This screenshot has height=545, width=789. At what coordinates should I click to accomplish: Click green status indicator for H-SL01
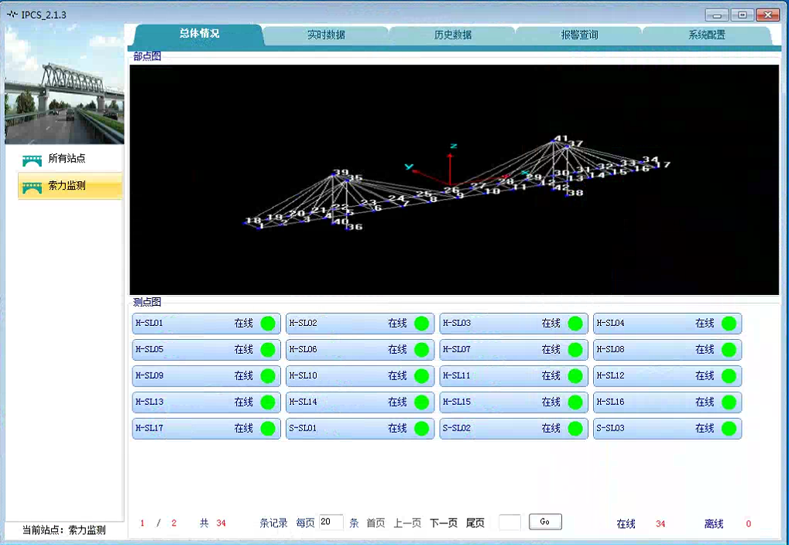tap(268, 324)
